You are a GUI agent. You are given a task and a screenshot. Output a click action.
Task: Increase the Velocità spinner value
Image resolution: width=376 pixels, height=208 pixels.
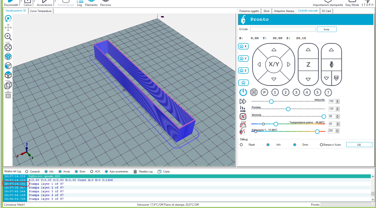click(x=337, y=100)
